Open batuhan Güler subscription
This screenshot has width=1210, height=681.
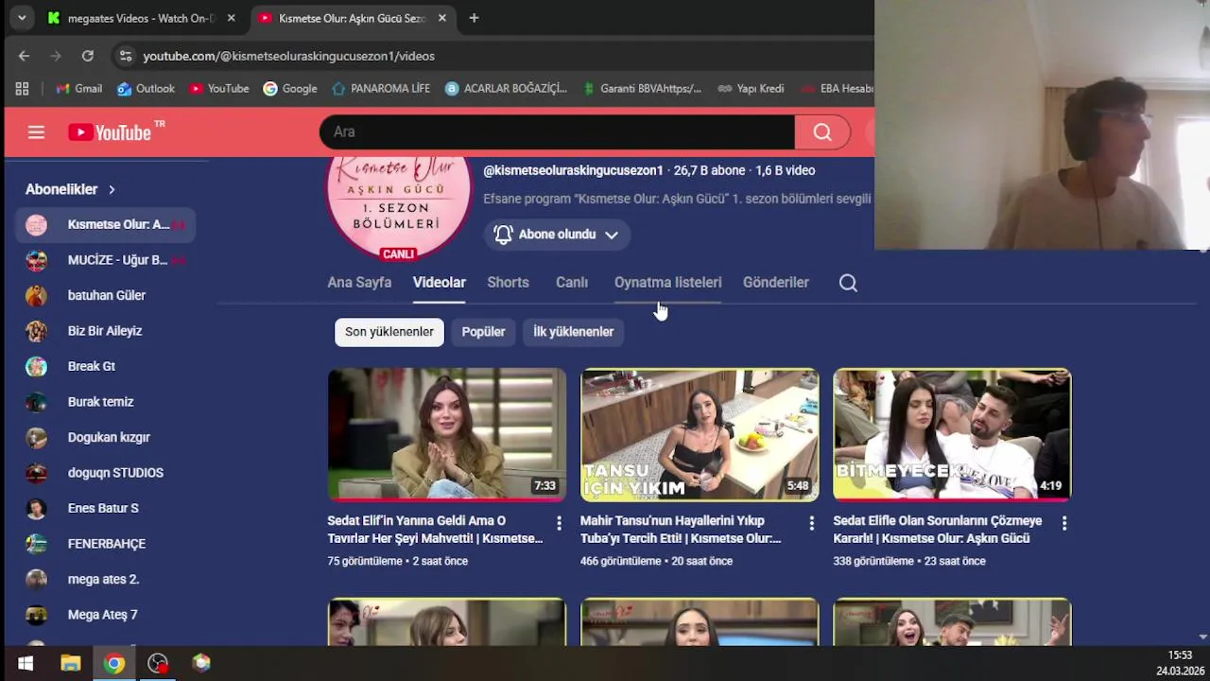[105, 295]
